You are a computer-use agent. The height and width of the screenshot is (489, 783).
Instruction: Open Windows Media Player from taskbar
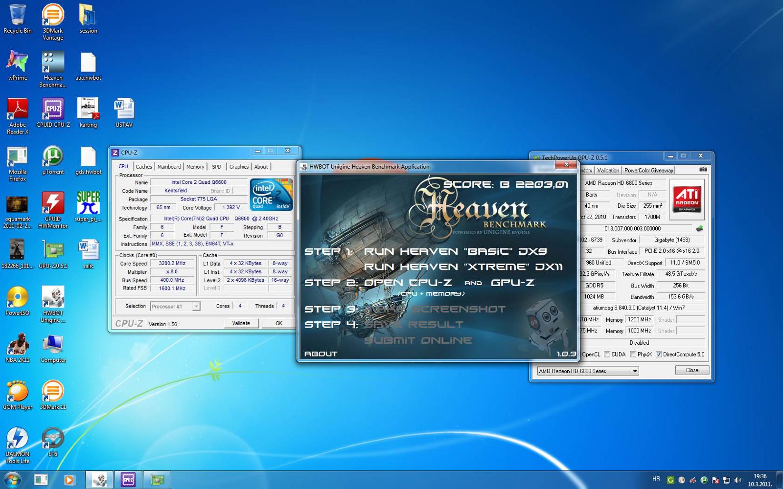(69, 480)
